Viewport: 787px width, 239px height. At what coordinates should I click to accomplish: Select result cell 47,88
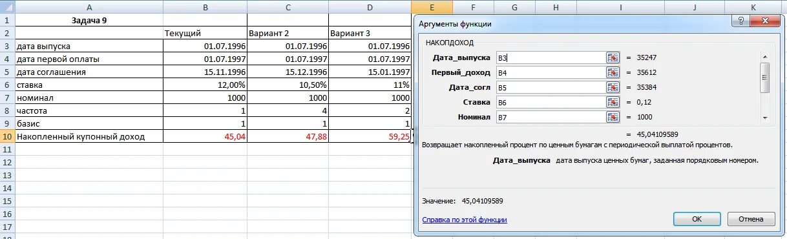pyautogui.click(x=288, y=136)
